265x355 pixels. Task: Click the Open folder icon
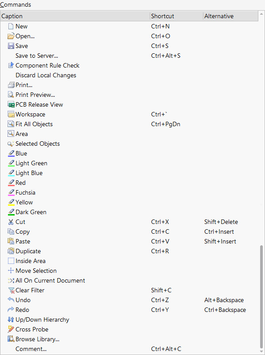click(11, 36)
